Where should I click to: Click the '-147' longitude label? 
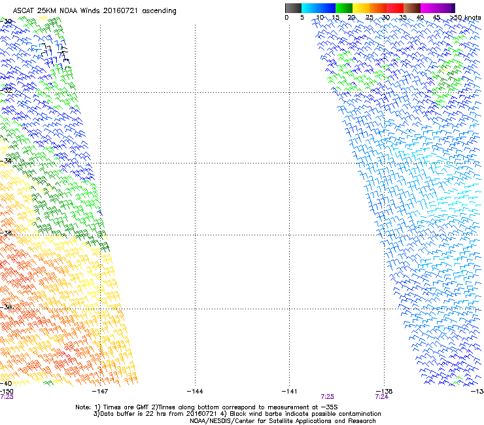pyautogui.click(x=100, y=392)
